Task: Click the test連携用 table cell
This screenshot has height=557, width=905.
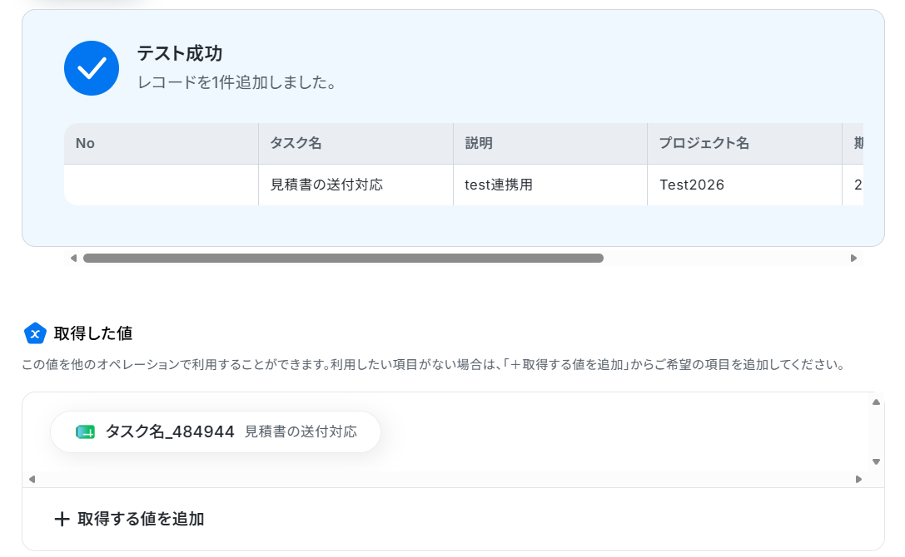Action: [550, 185]
